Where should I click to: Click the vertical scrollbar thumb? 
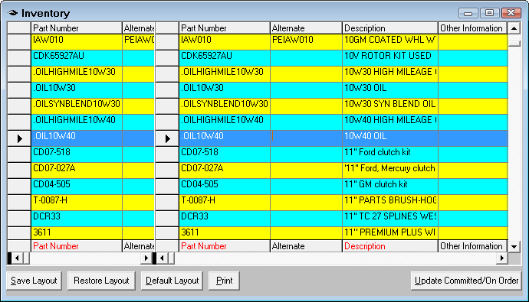514,44
